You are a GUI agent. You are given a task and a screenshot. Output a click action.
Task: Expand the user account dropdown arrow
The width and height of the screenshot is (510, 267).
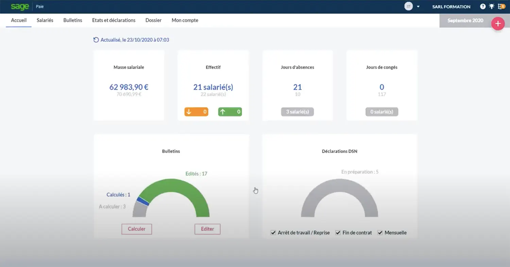tap(418, 7)
